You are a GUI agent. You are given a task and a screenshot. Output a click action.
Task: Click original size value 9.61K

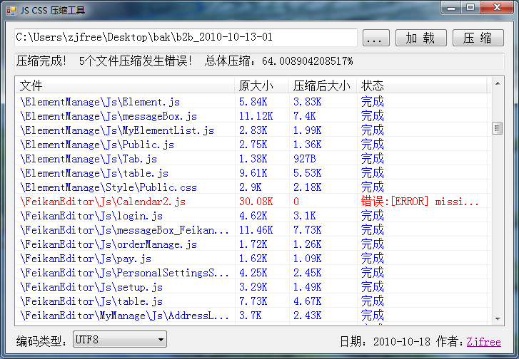coord(253,172)
